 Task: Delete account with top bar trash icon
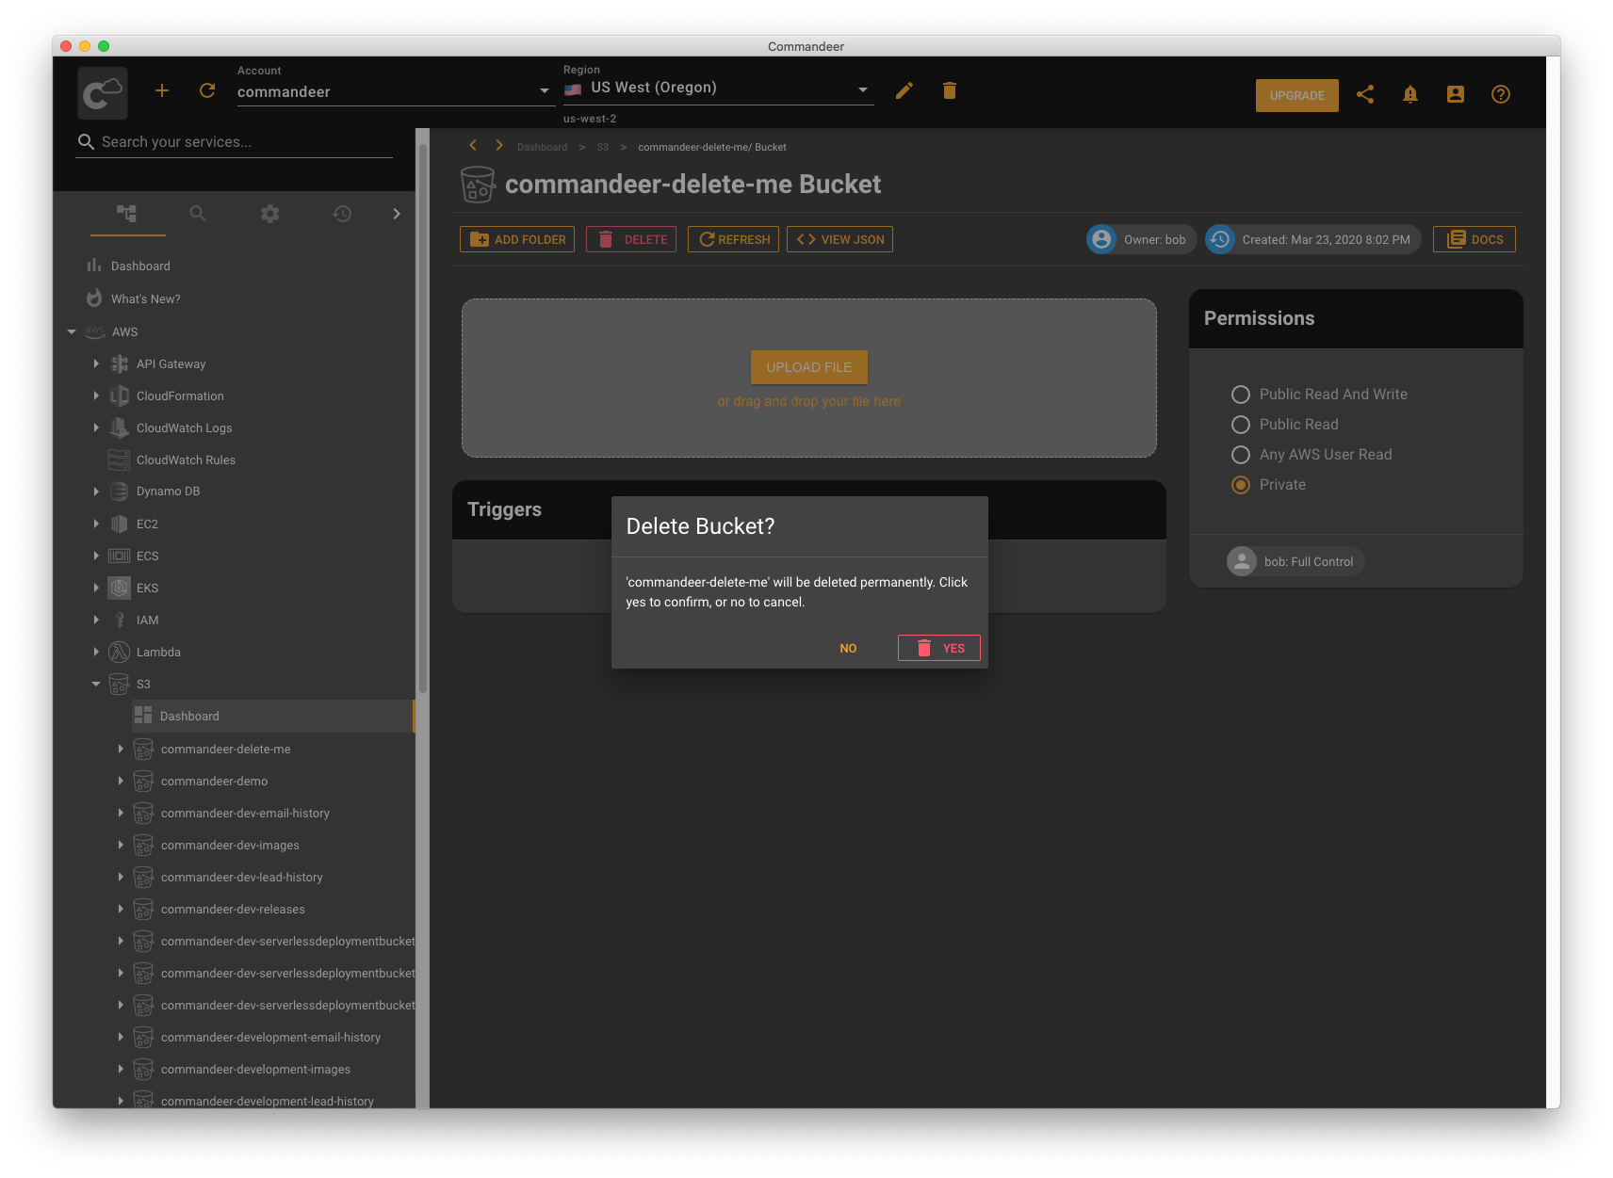(x=950, y=90)
